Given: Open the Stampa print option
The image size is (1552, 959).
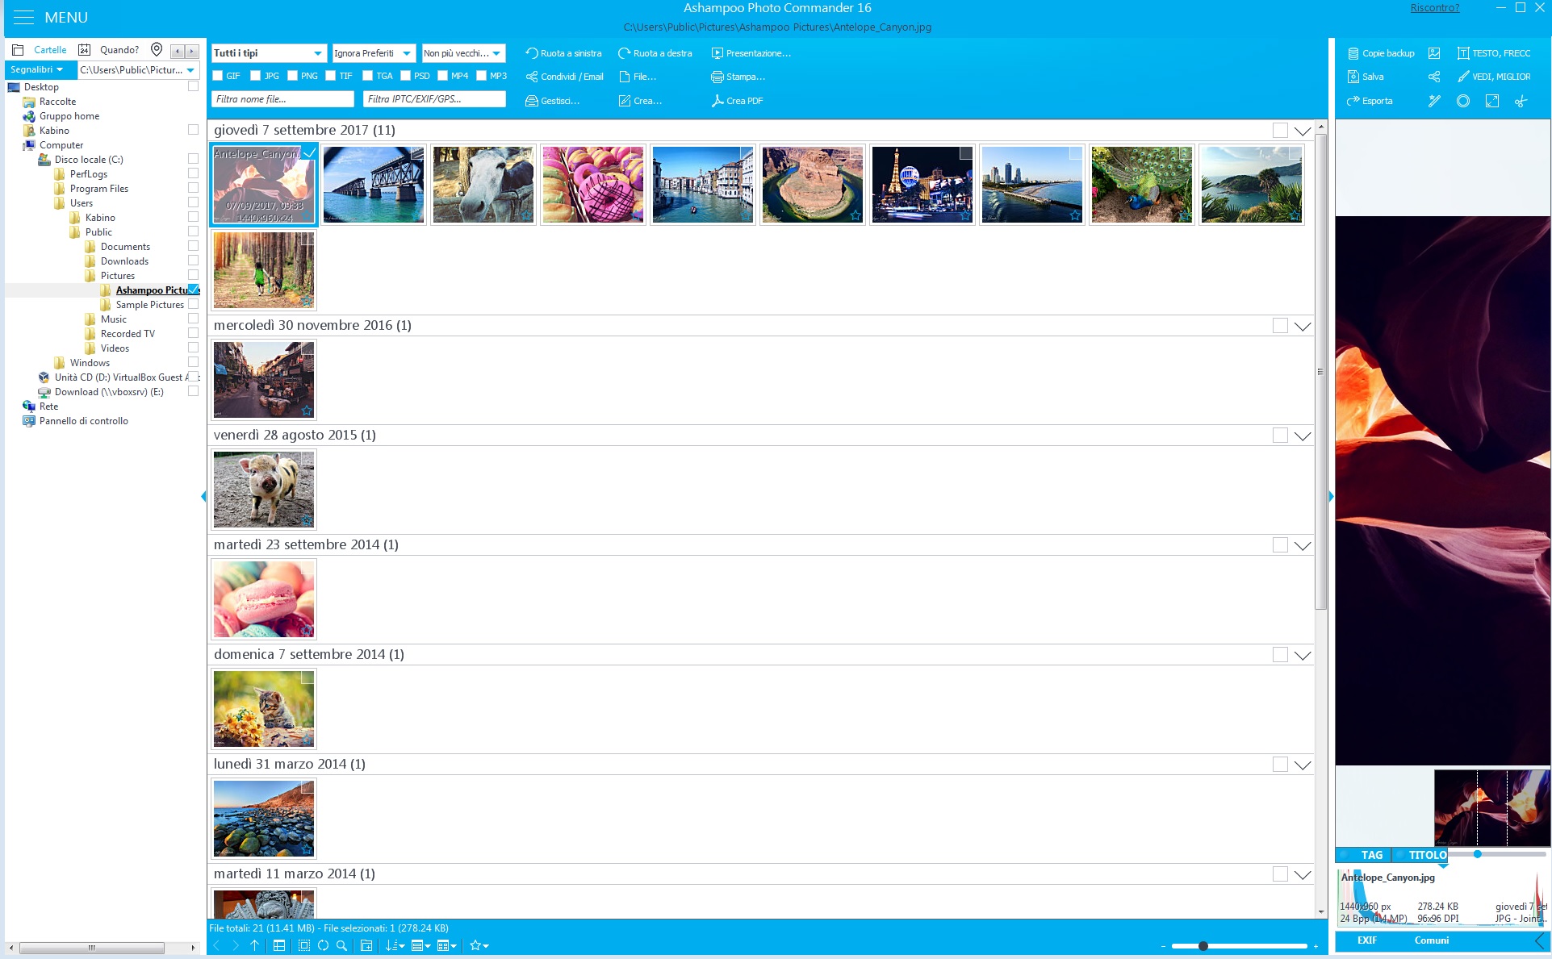Looking at the screenshot, I should 738,77.
